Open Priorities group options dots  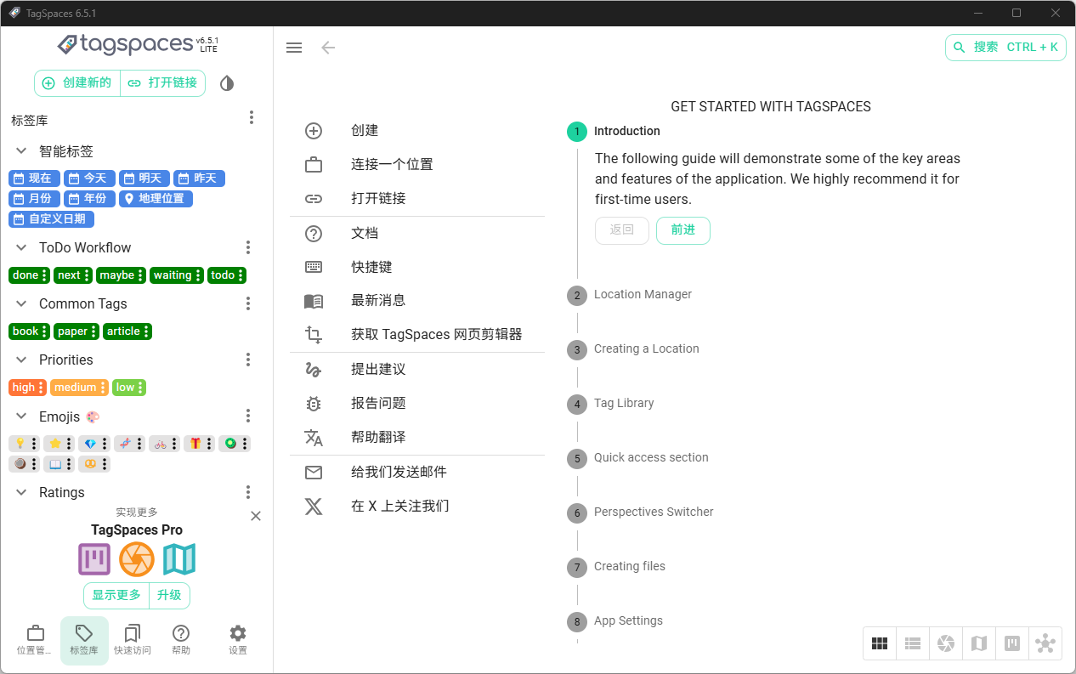(x=248, y=360)
